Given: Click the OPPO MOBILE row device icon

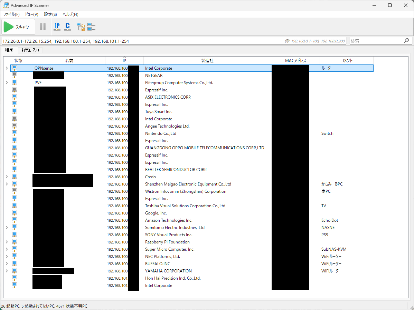Looking at the screenshot, I should click(15, 148).
